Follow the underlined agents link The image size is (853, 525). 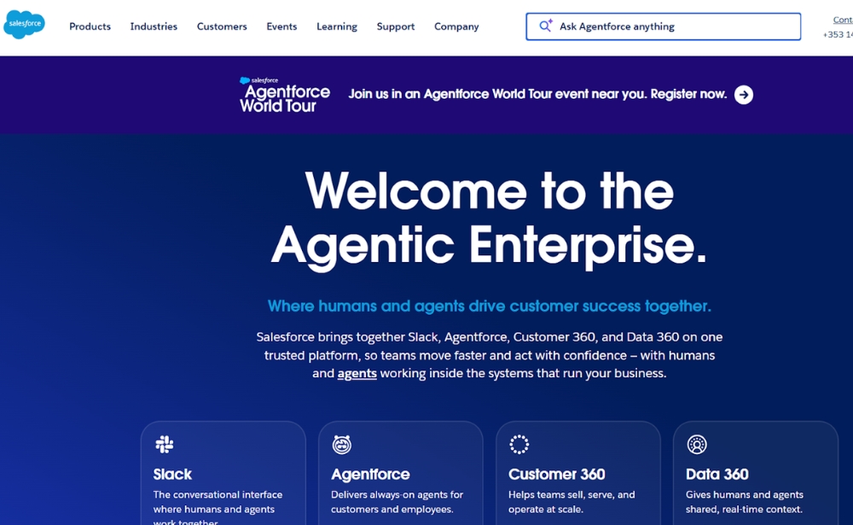pyautogui.click(x=357, y=374)
